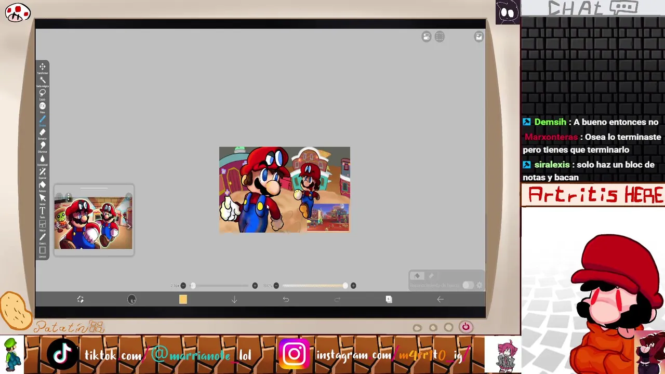Click the instagram.com/m4rr1t0_ig link text

point(393,356)
